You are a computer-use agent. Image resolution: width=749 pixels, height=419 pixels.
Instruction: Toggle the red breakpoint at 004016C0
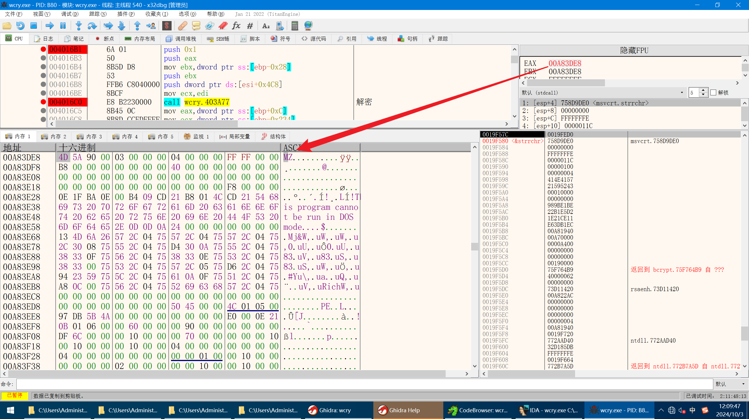point(43,102)
